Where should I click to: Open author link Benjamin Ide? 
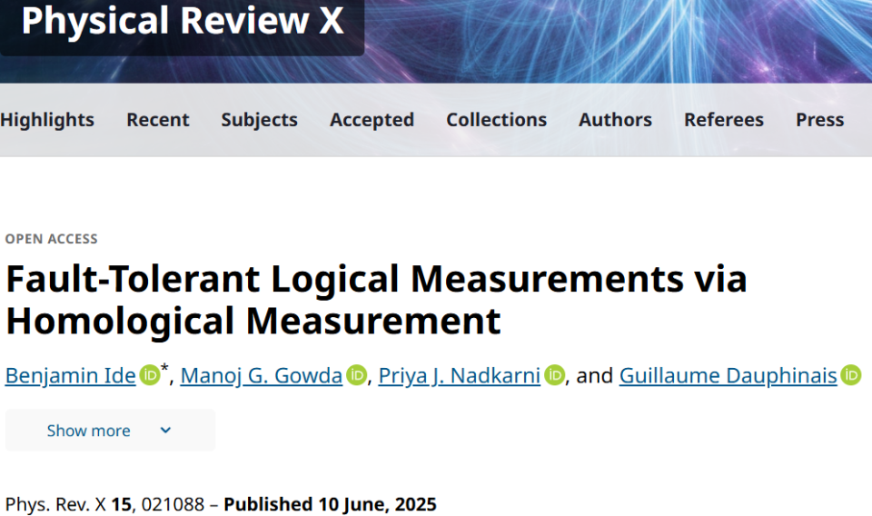click(x=71, y=376)
